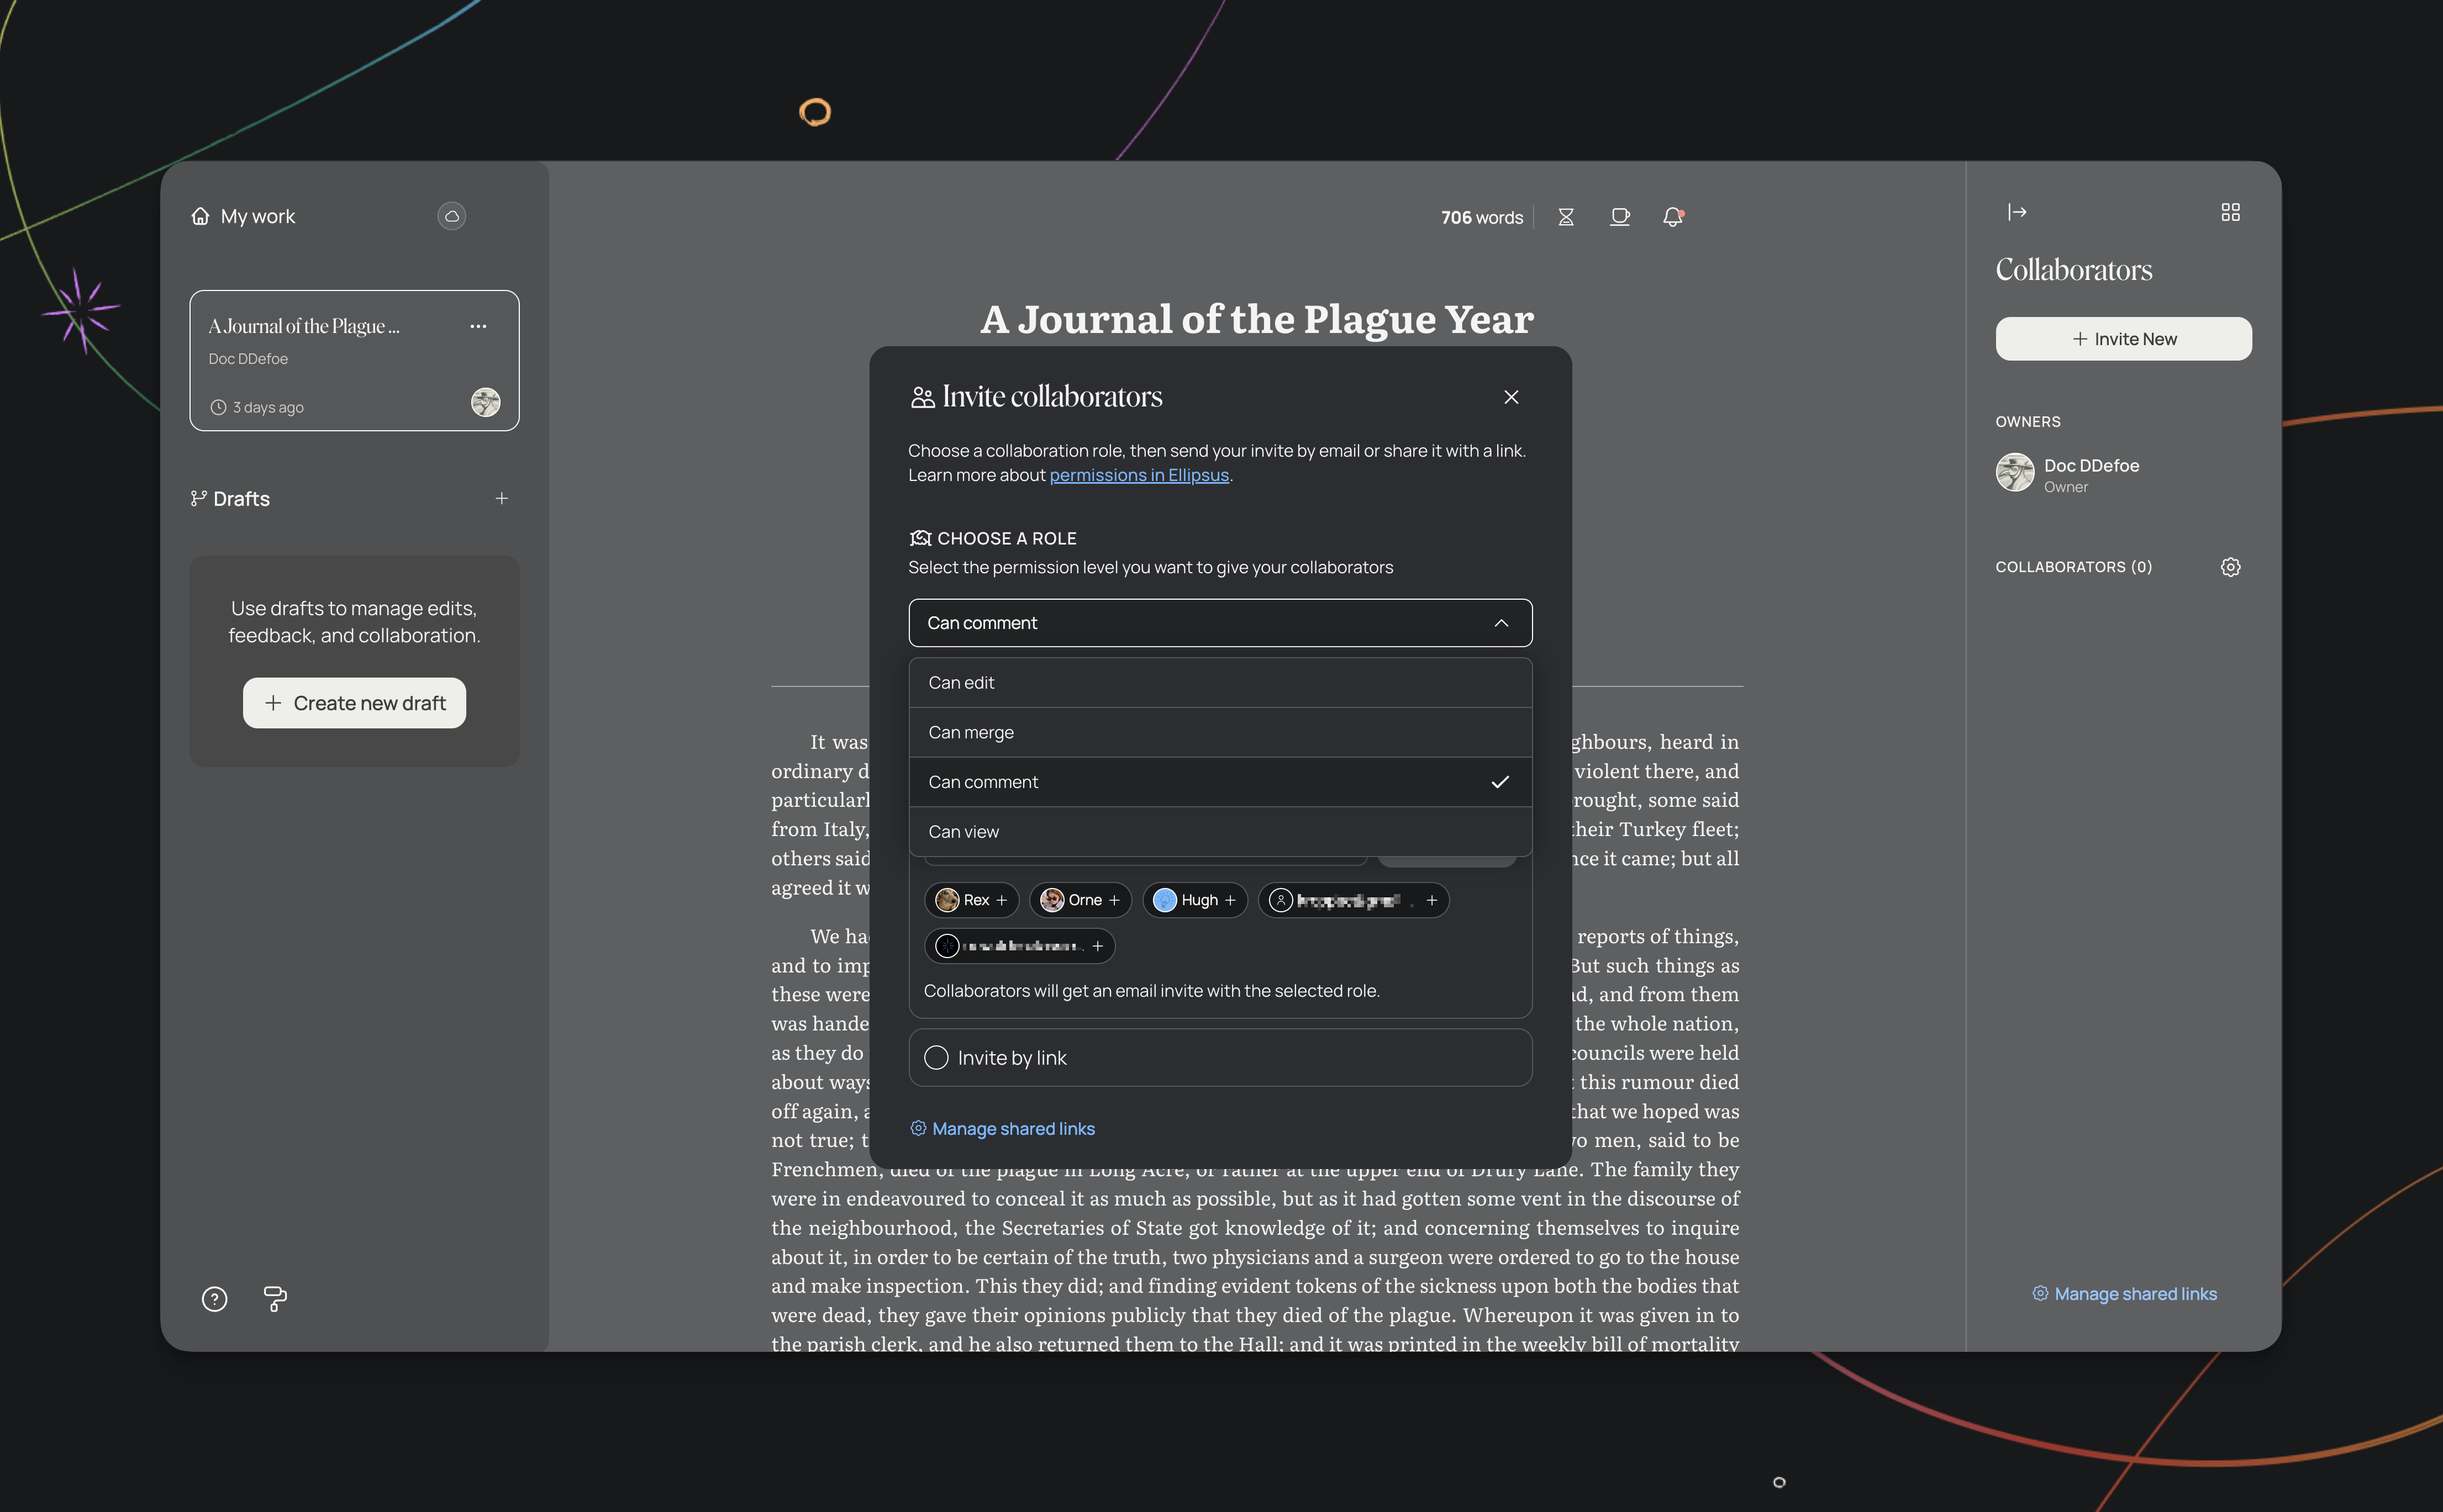This screenshot has height=1512, width=2443.
Task: Open collaborators settings gear icon
Action: tap(2230, 567)
